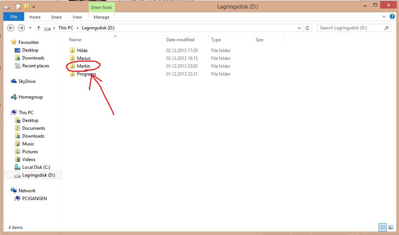Click the drive icon in the title bar
Image resolution: width=399 pixels, height=235 pixels.
coord(7,7)
